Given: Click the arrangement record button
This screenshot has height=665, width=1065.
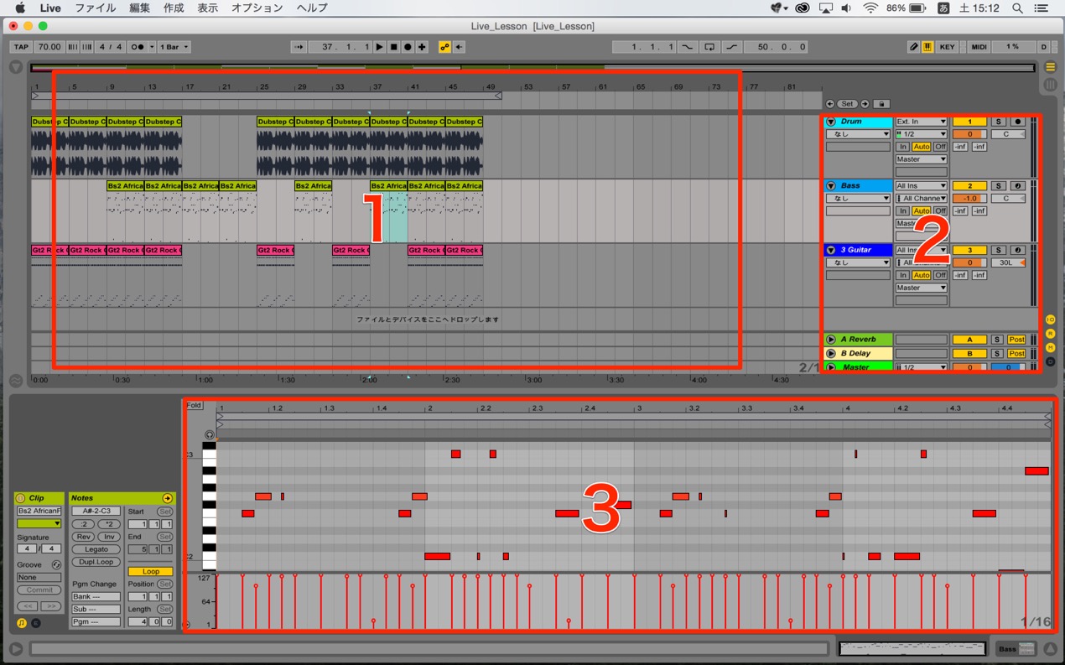Looking at the screenshot, I should pos(408,47).
